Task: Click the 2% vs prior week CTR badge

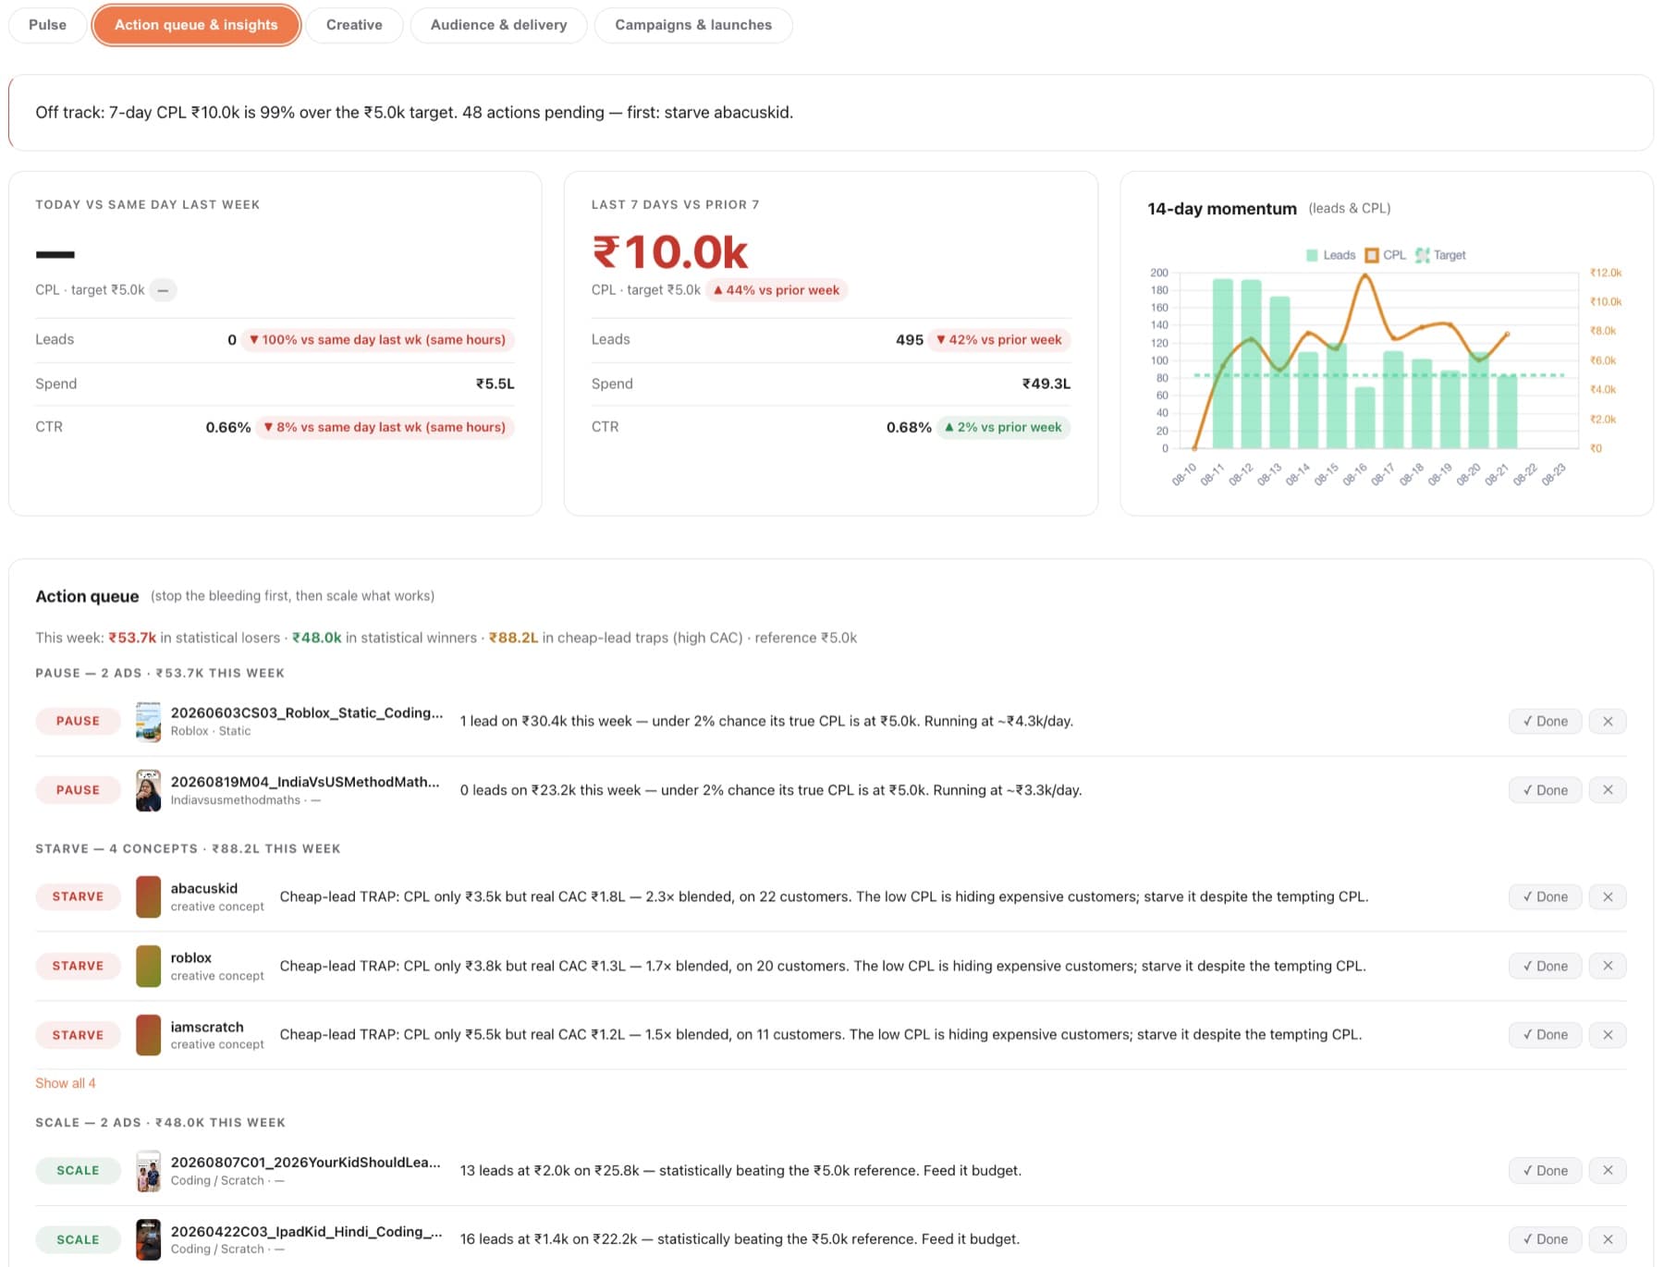Action: point(1003,427)
